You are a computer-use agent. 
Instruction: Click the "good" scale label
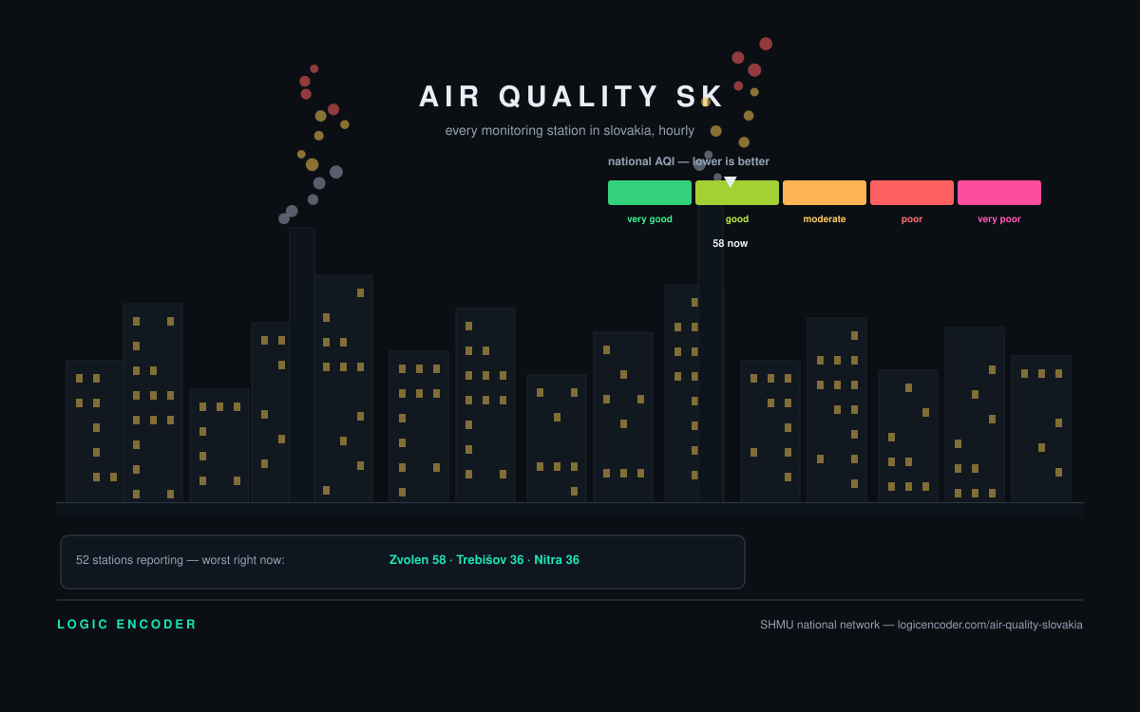click(737, 219)
